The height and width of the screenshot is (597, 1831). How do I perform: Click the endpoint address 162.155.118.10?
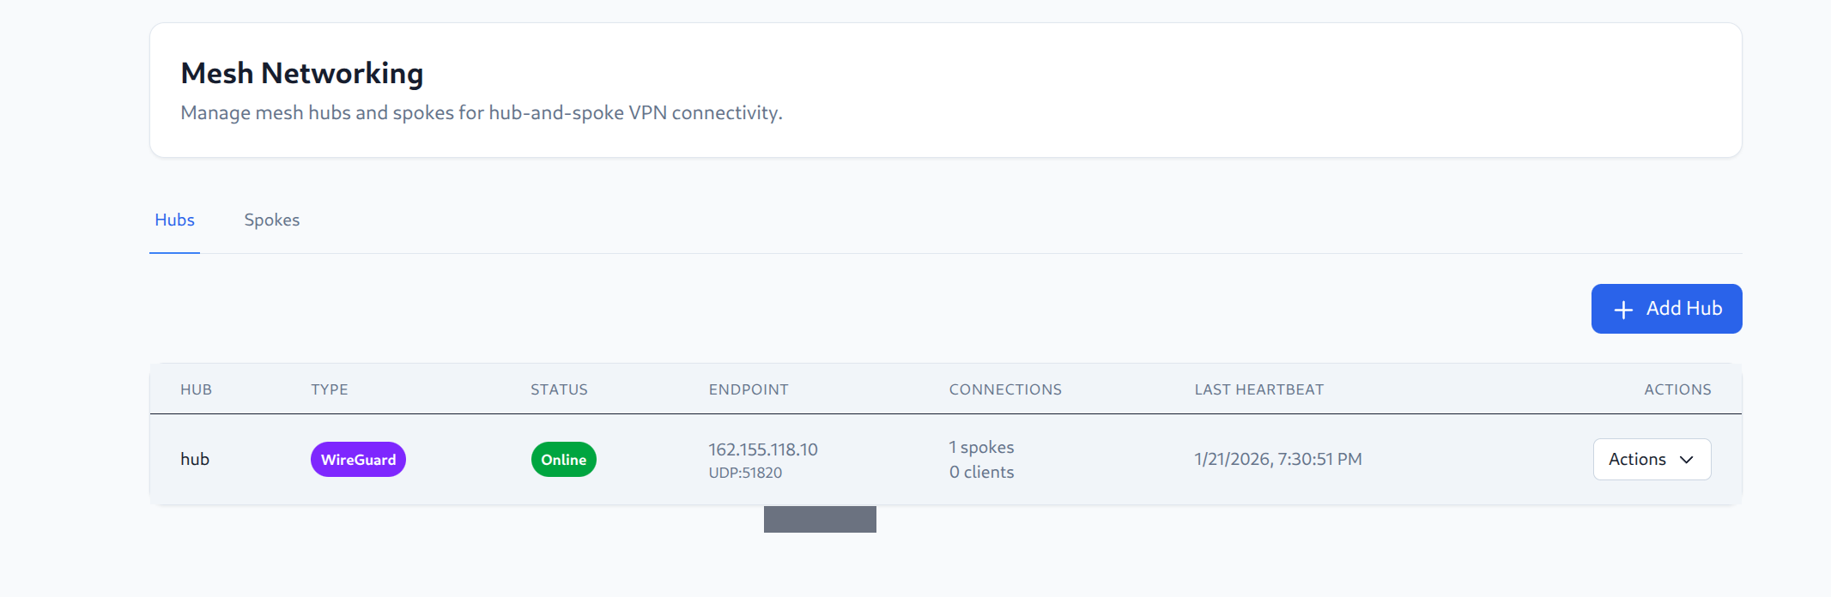(762, 449)
